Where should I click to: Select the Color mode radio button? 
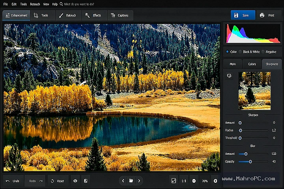click(227, 52)
